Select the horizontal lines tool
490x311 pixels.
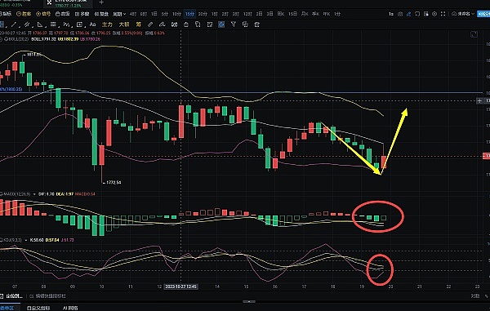click(53, 24)
